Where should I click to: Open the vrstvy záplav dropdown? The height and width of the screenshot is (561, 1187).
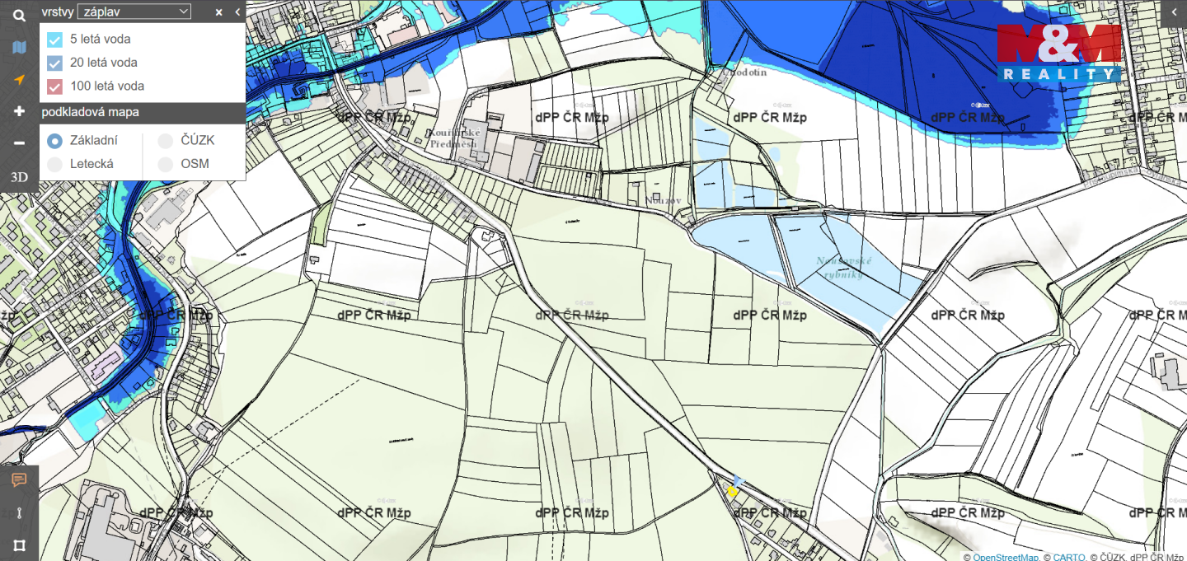(x=134, y=12)
